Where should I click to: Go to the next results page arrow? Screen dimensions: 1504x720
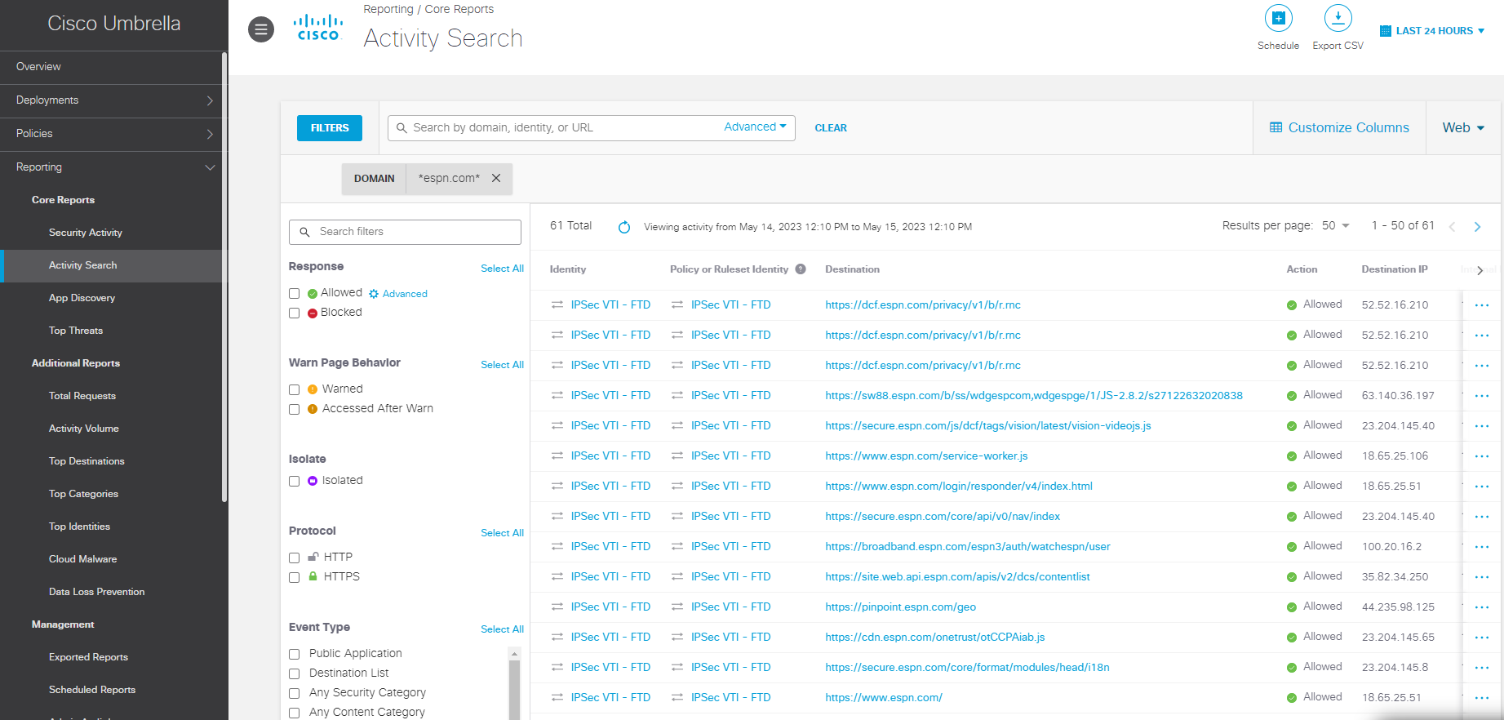[x=1477, y=227]
